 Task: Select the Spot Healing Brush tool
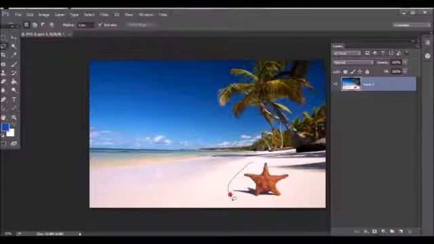click(3, 64)
